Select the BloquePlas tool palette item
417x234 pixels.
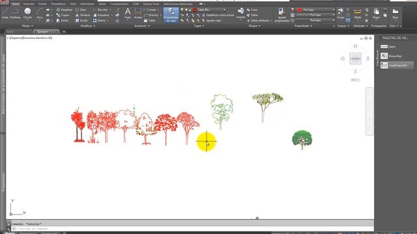point(391,56)
